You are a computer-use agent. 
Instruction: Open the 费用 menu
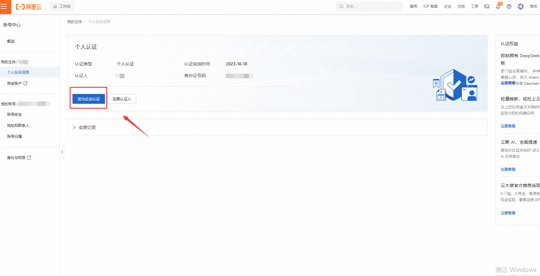click(413, 6)
